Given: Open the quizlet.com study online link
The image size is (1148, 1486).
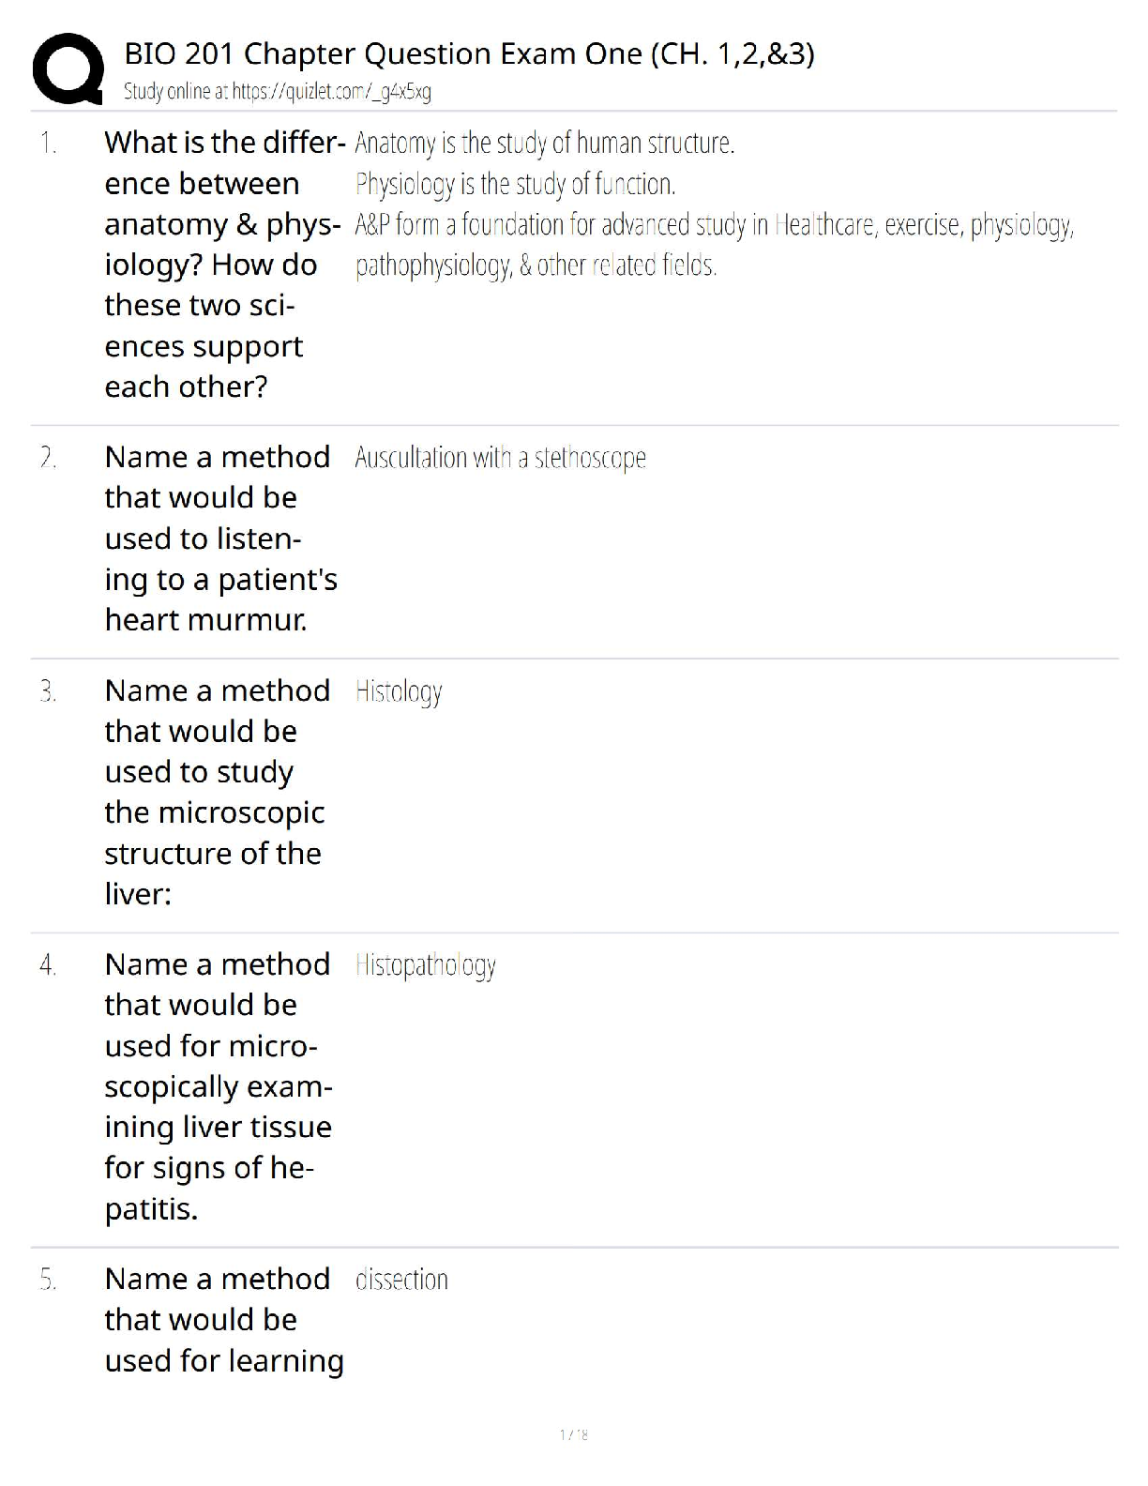Looking at the screenshot, I should pyautogui.click(x=277, y=92).
